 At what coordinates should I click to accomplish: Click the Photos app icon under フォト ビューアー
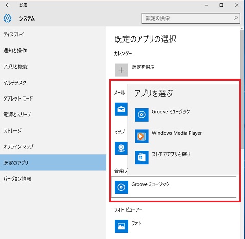pyautogui.click(x=121, y=226)
